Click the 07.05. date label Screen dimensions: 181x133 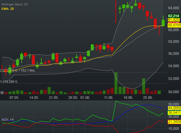point(14,98)
